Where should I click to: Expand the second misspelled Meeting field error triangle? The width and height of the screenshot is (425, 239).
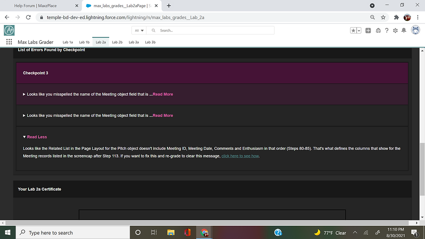click(x=24, y=115)
